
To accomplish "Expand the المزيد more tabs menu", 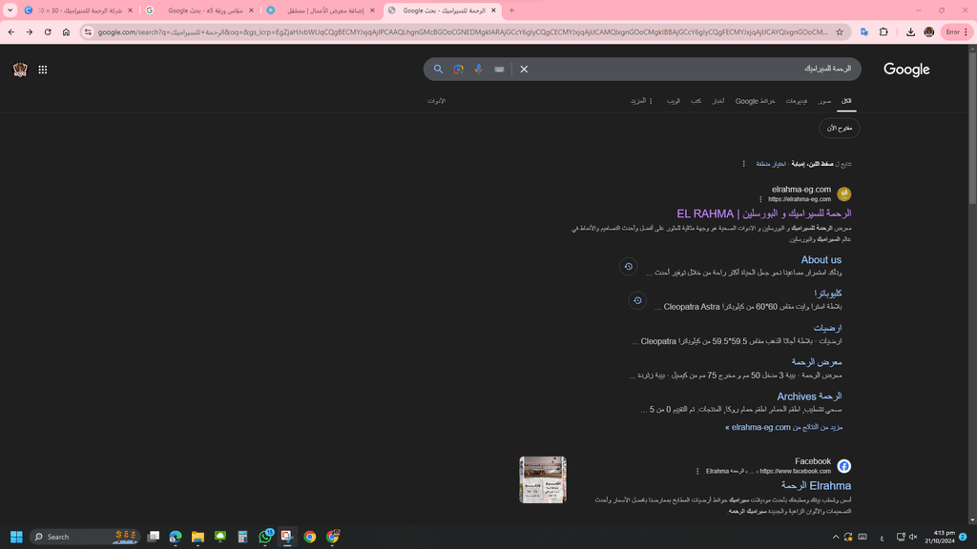I will pyautogui.click(x=641, y=101).
